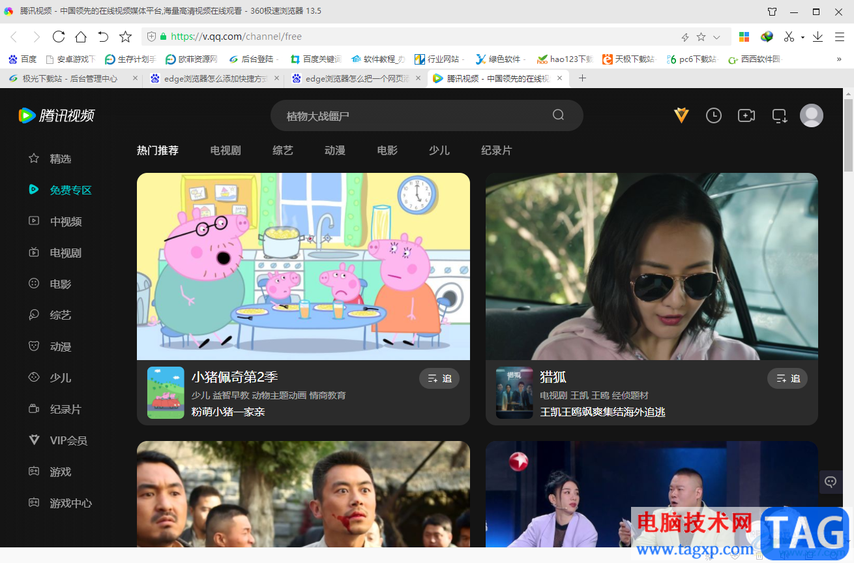Open 纪录片 in sidebar

coord(55,409)
